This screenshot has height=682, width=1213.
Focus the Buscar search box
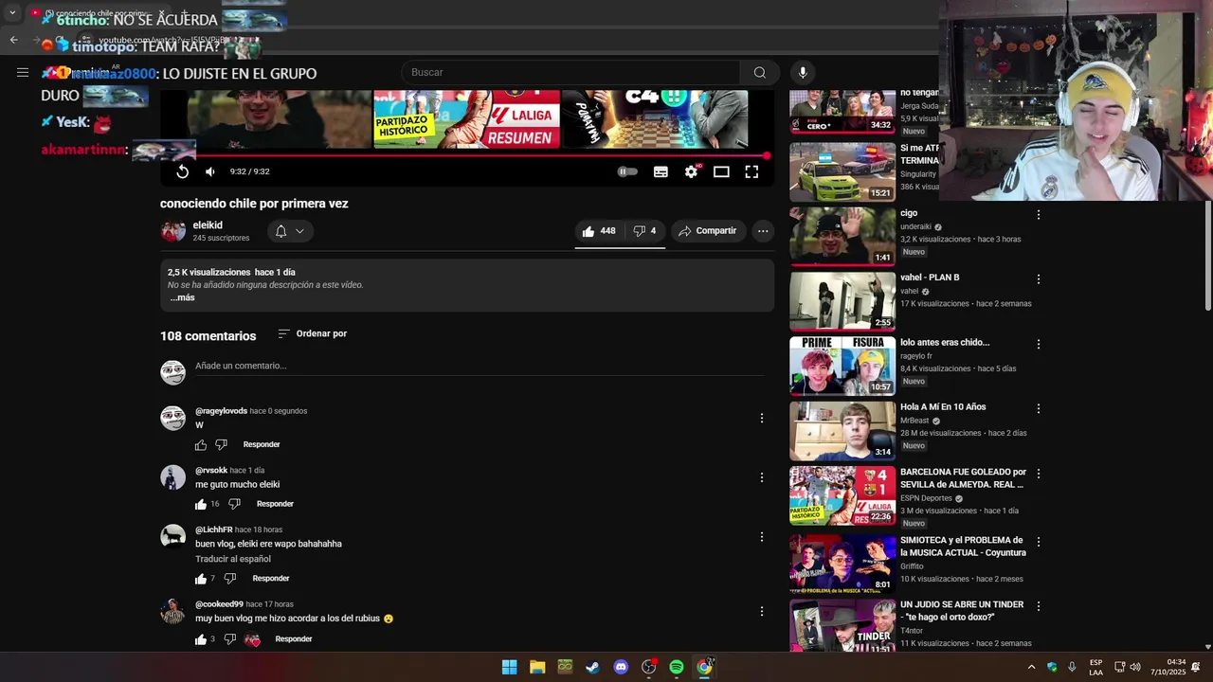(570, 73)
